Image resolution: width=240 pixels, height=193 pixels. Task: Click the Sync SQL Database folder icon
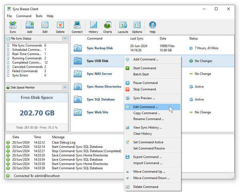click(78, 99)
